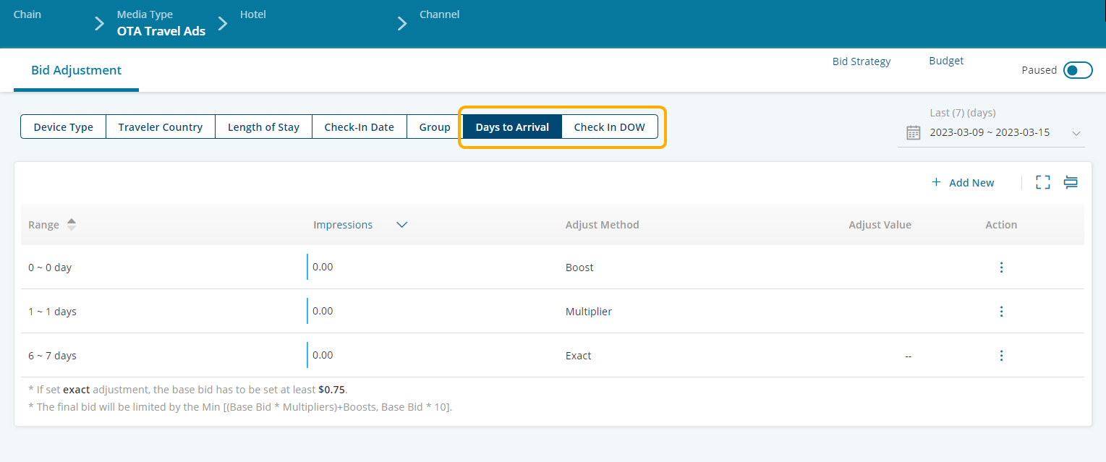
Task: Click breadcrumb arrow after Chain
Action: click(99, 24)
